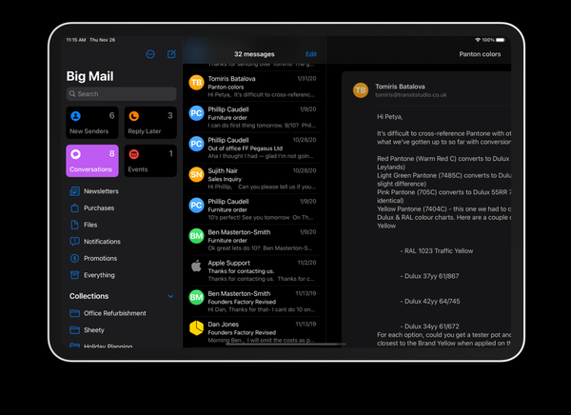The image size is (571, 415).
Task: Open the Sheety collection folder
Action: (93, 330)
